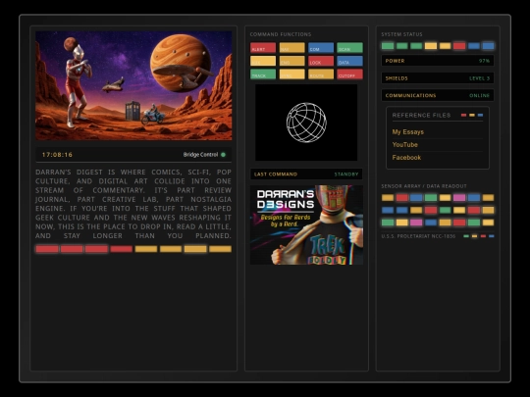The height and width of the screenshot is (397, 530).
Task: Click the blue COM command button
Action: (x=321, y=48)
